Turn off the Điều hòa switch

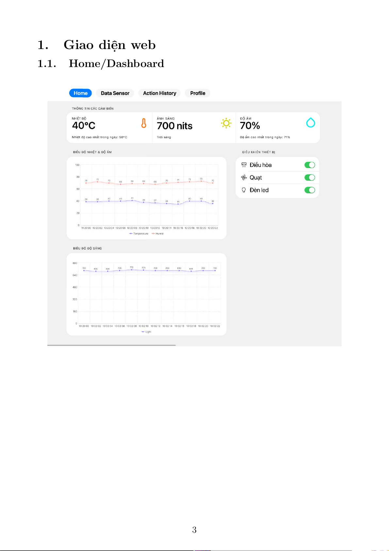pos(310,165)
